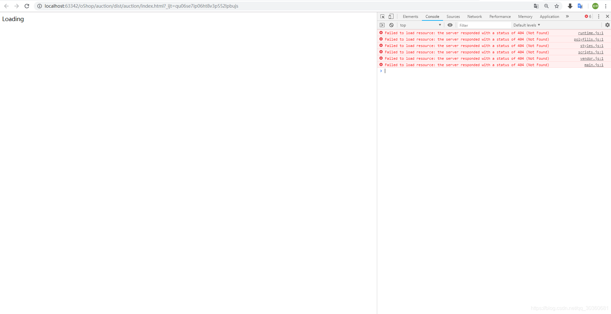The image size is (611, 314).
Task: Open the zoom magnifier icon
Action: pos(546,6)
